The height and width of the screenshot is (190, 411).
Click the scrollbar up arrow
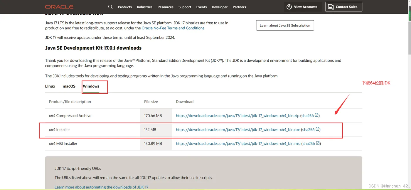pos(409,2)
